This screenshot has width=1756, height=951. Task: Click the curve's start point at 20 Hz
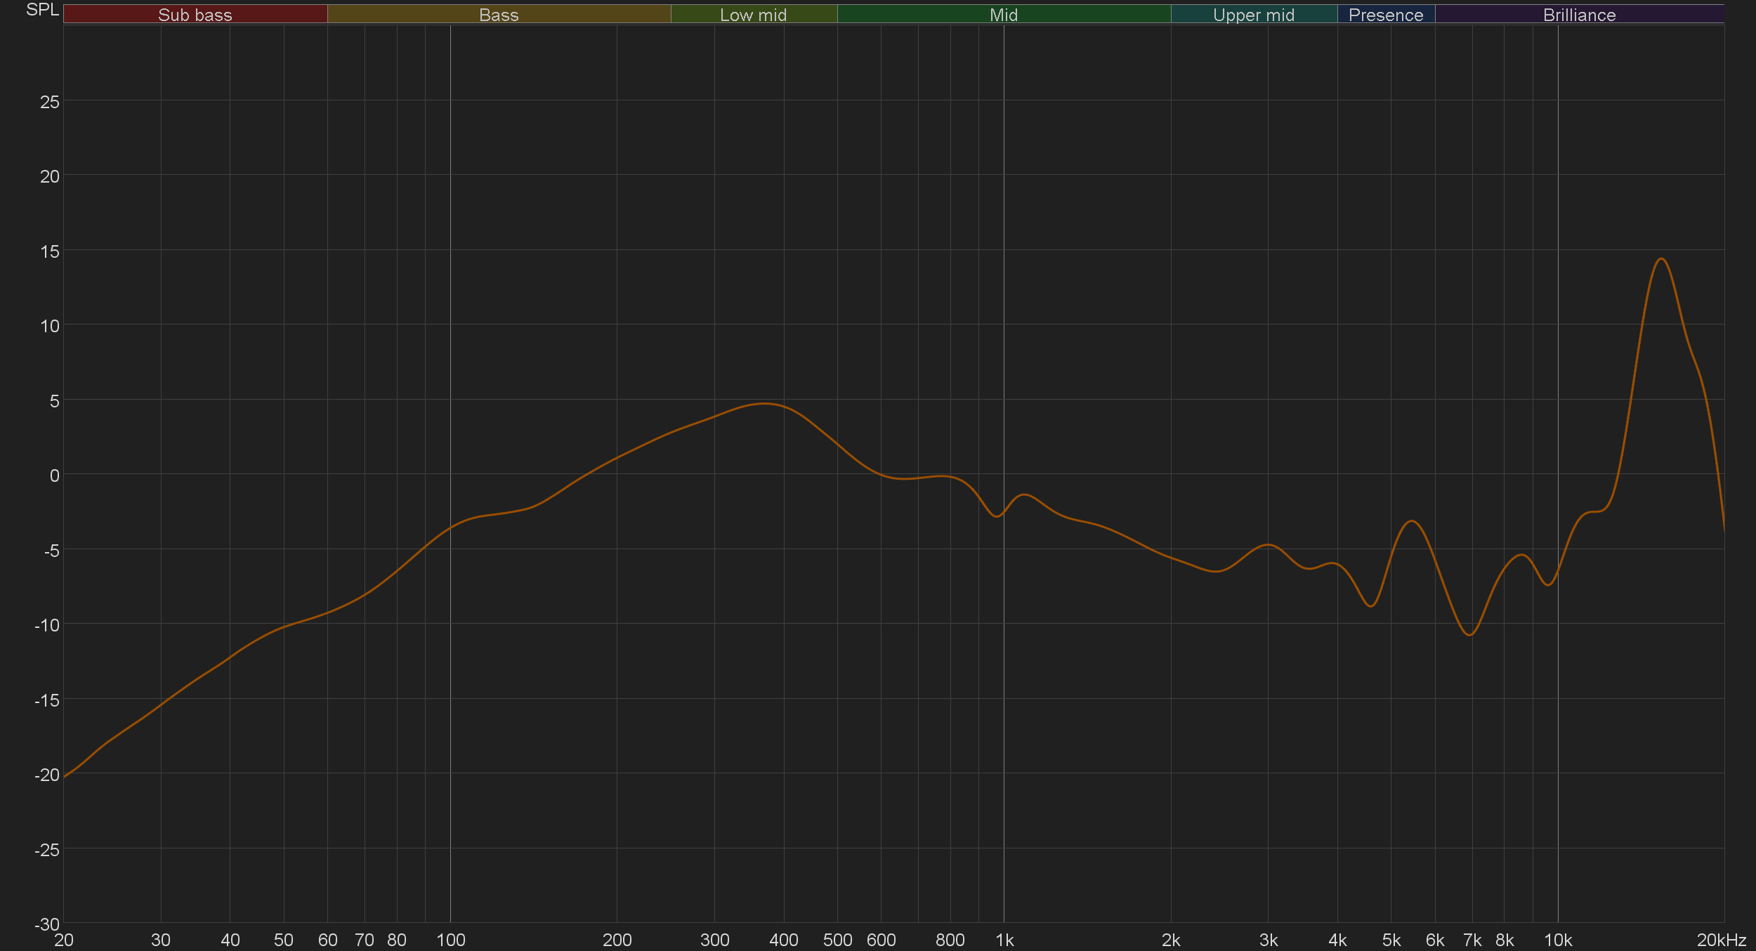click(x=65, y=777)
